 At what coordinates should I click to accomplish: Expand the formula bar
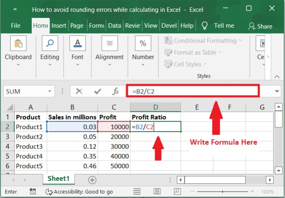click(277, 91)
